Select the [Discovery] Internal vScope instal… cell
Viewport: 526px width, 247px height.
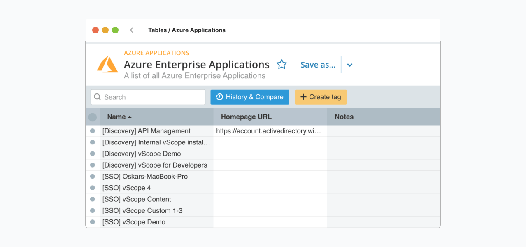[x=156, y=142]
